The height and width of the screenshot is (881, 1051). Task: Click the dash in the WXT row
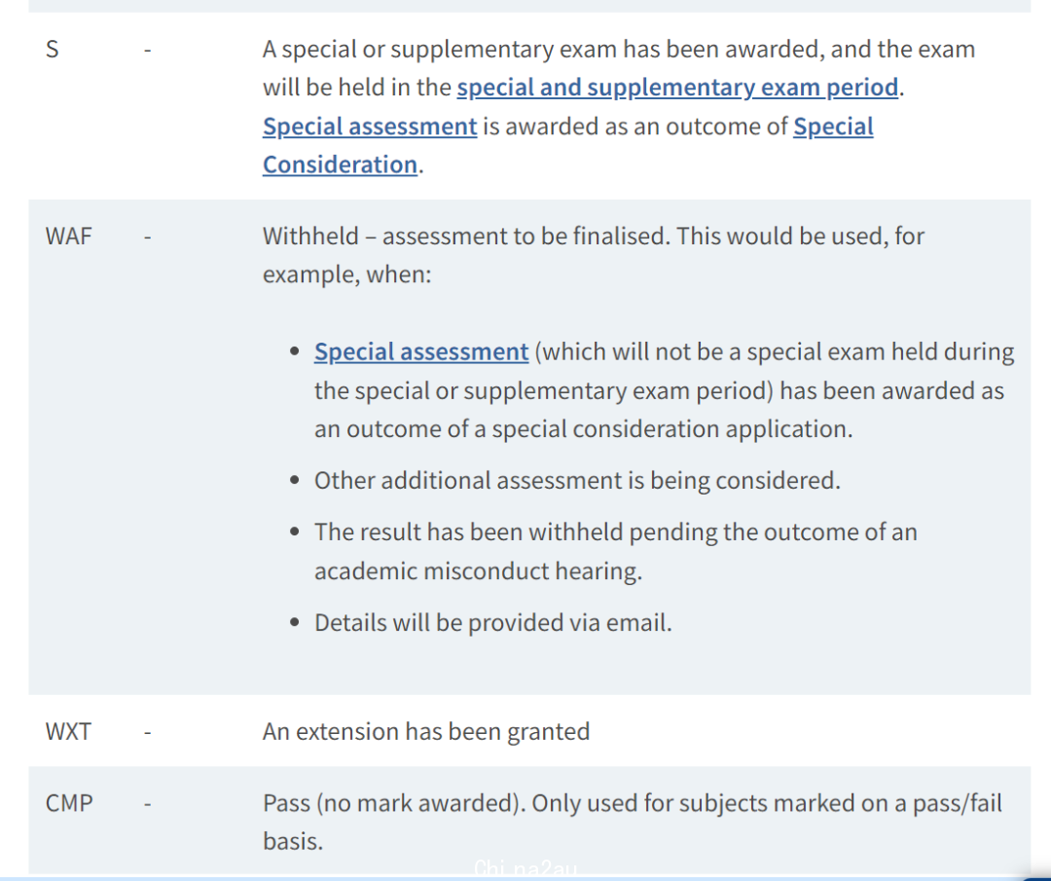click(x=148, y=732)
